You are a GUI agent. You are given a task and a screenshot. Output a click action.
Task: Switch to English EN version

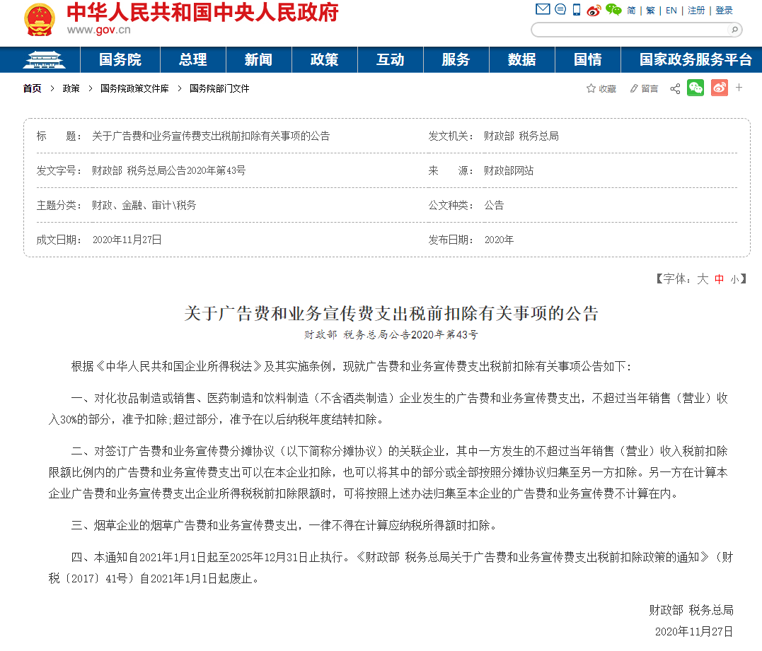[x=671, y=10]
